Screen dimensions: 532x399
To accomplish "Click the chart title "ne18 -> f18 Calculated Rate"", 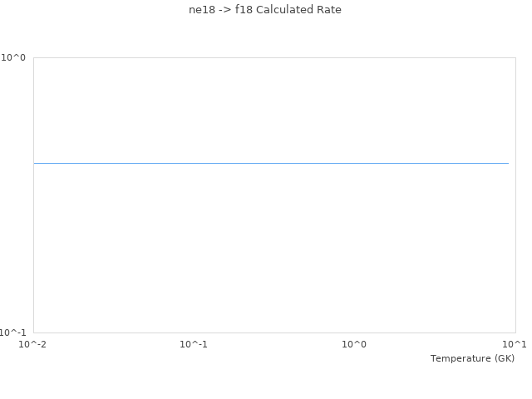I will (x=265, y=10).
